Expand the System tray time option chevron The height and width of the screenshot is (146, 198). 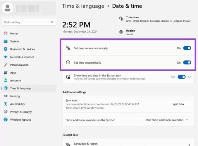point(190,77)
